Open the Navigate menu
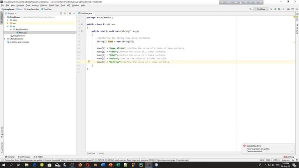 20,5
